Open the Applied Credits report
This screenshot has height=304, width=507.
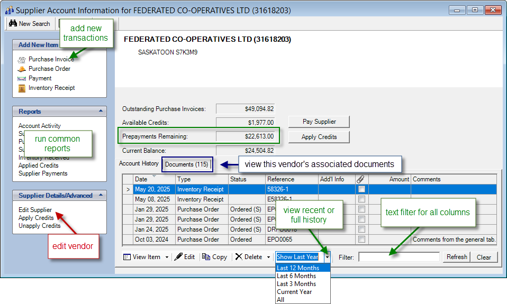click(39, 165)
